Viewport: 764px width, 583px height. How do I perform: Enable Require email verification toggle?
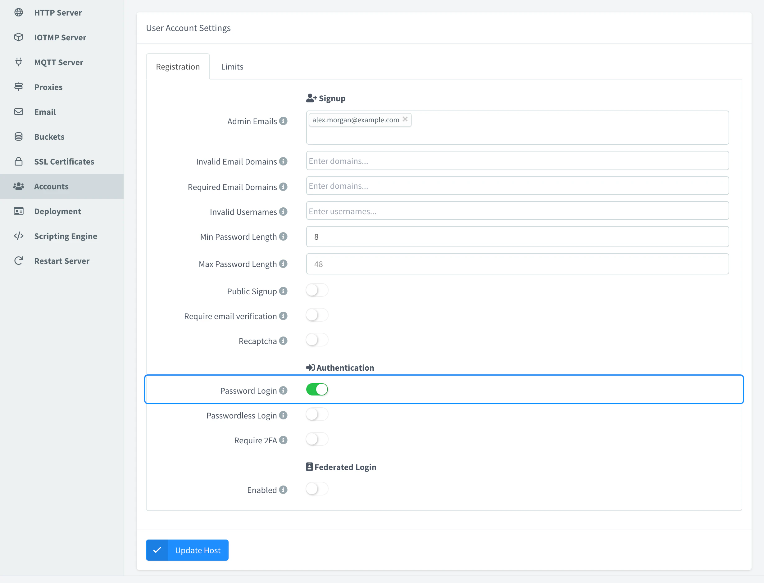(317, 315)
